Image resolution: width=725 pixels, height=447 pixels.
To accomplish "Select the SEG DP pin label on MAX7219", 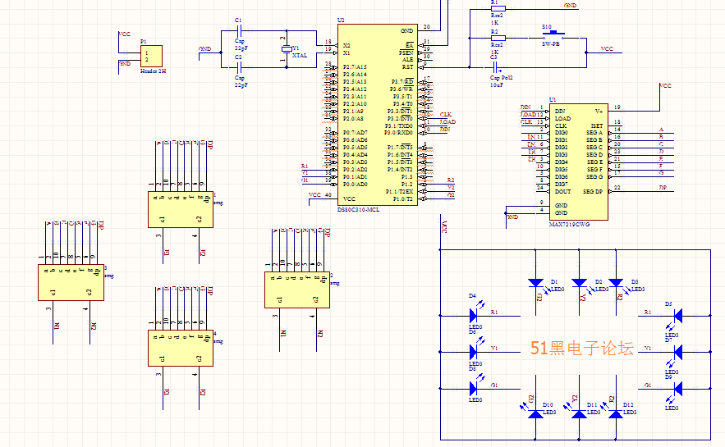I will coord(592,191).
